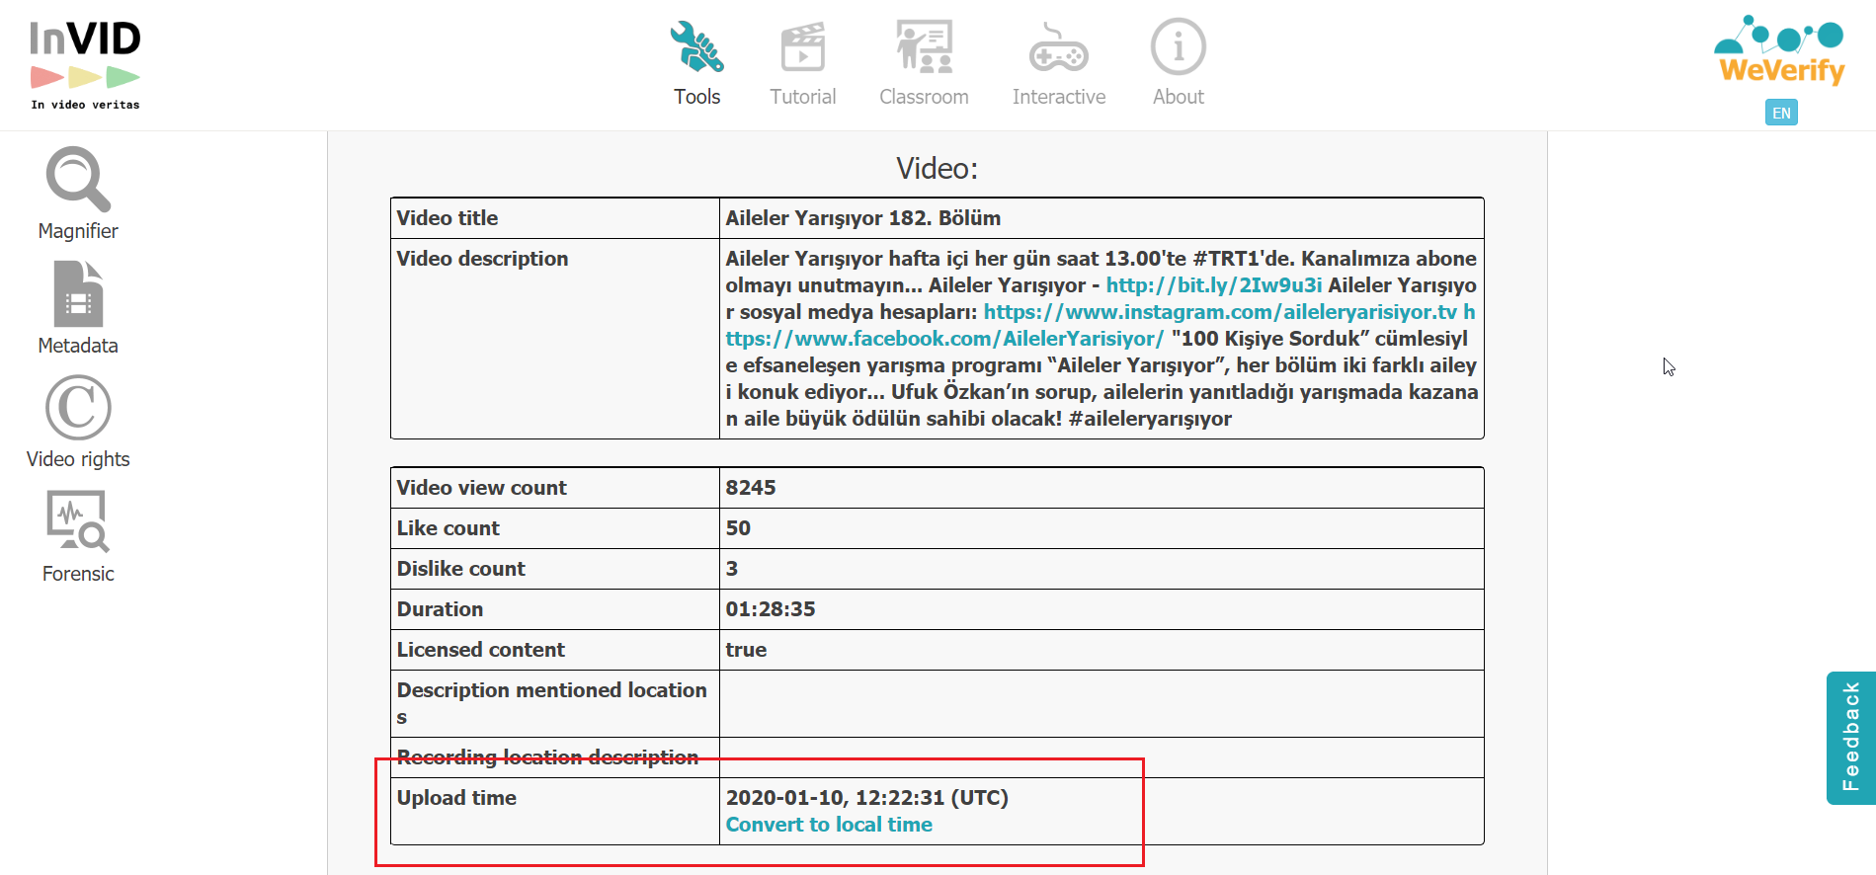
Task: Click the 'Upload time' row label
Action: [x=456, y=798]
